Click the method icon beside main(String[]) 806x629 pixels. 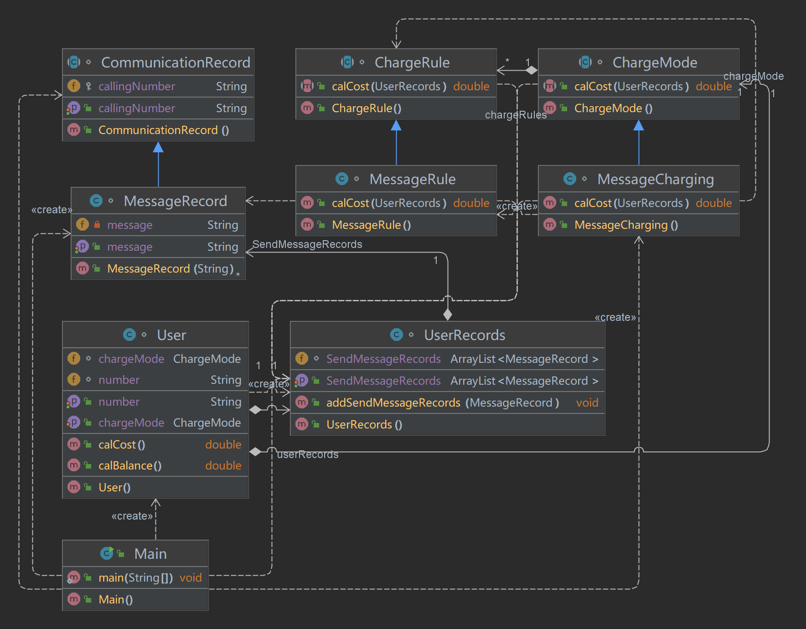pyautogui.click(x=74, y=577)
